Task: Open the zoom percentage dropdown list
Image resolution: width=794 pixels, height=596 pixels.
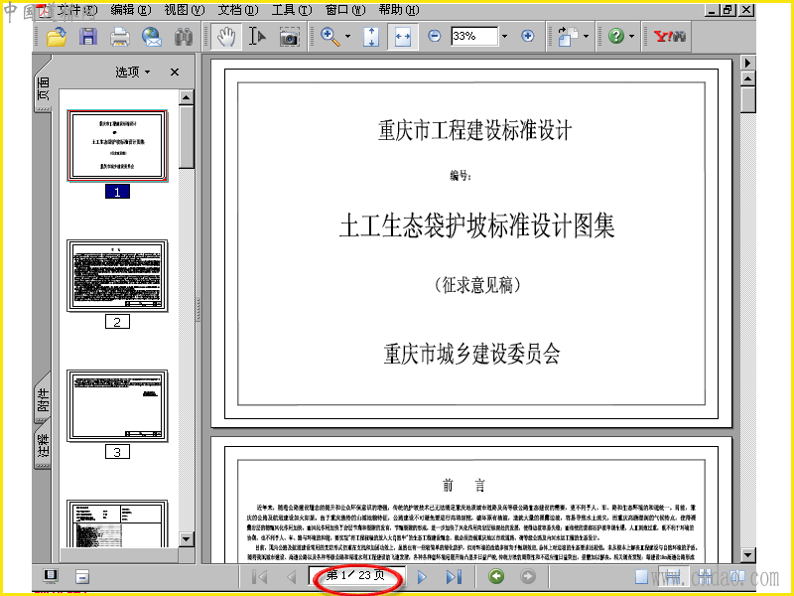Action: pyautogui.click(x=504, y=37)
